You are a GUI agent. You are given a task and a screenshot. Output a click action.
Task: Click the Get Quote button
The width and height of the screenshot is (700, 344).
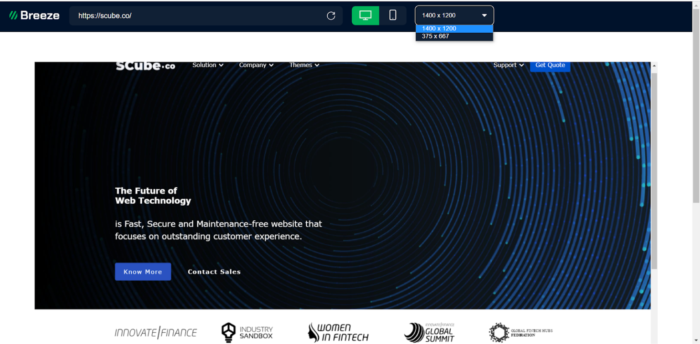pos(550,66)
